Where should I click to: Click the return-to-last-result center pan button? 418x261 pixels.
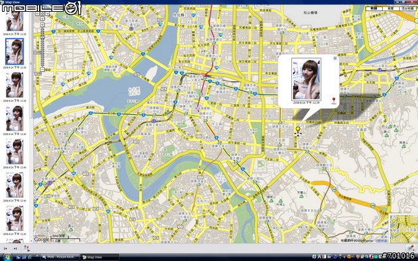tap(42, 13)
